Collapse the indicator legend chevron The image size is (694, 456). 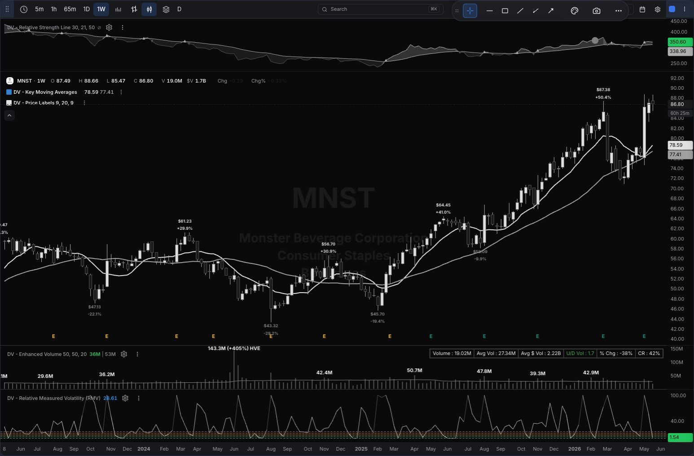tap(9, 115)
